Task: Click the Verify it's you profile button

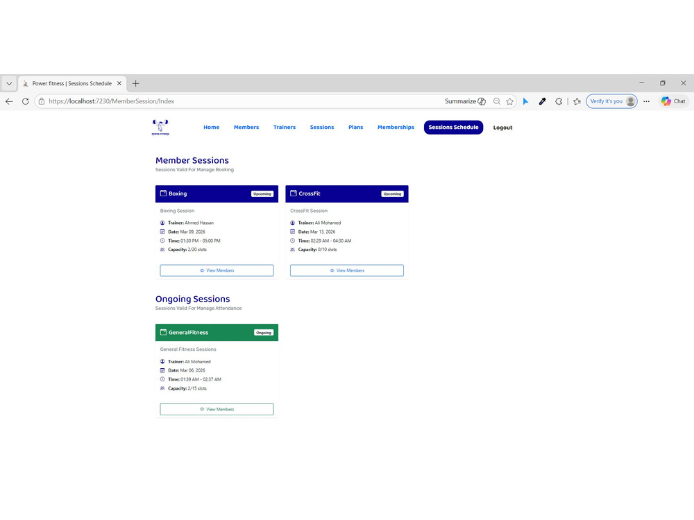Action: click(611, 101)
